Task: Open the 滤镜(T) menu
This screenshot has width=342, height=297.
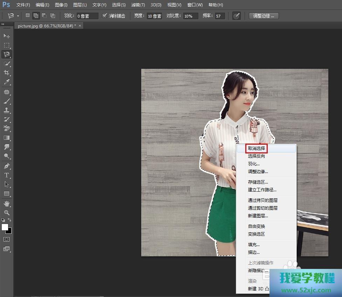Action: tap(138, 5)
